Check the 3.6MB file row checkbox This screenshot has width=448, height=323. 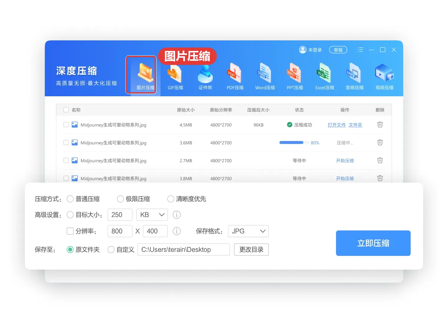click(66, 143)
